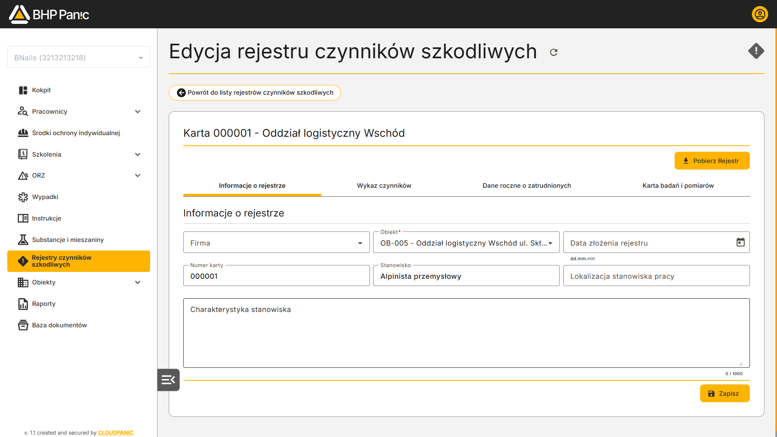
Task: Click the dd.mm.rrrr date hint text
Action: click(x=582, y=259)
